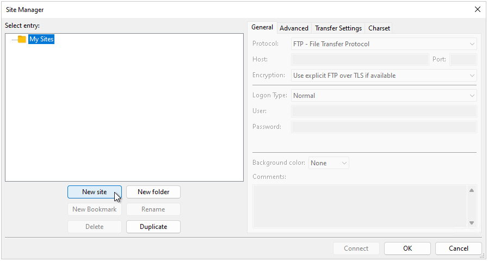Screen dimensions: 488x261
Task: Duplicate the selected entry
Action: 153,227
